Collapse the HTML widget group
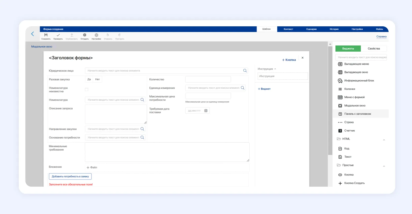The height and width of the screenshot is (214, 412). tap(384, 140)
